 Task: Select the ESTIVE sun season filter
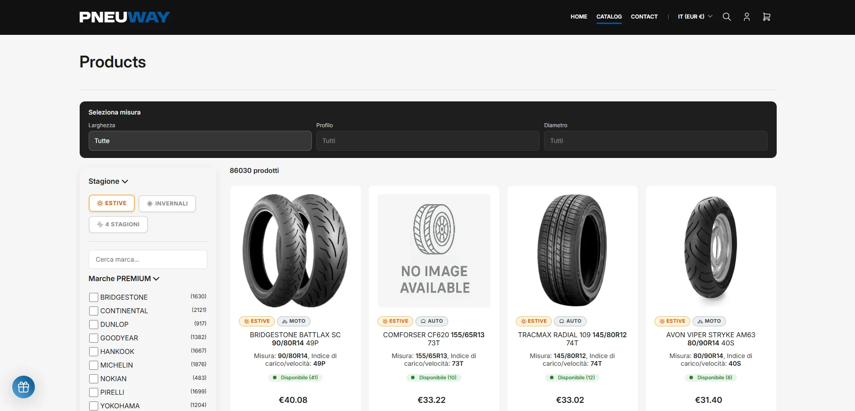click(x=112, y=203)
